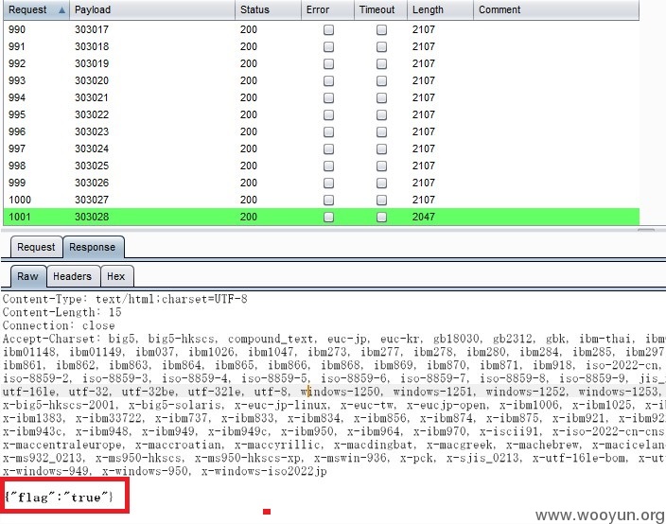Toggle Timeout checkbox for request 990
The height and width of the screenshot is (524, 666).
[x=382, y=29]
